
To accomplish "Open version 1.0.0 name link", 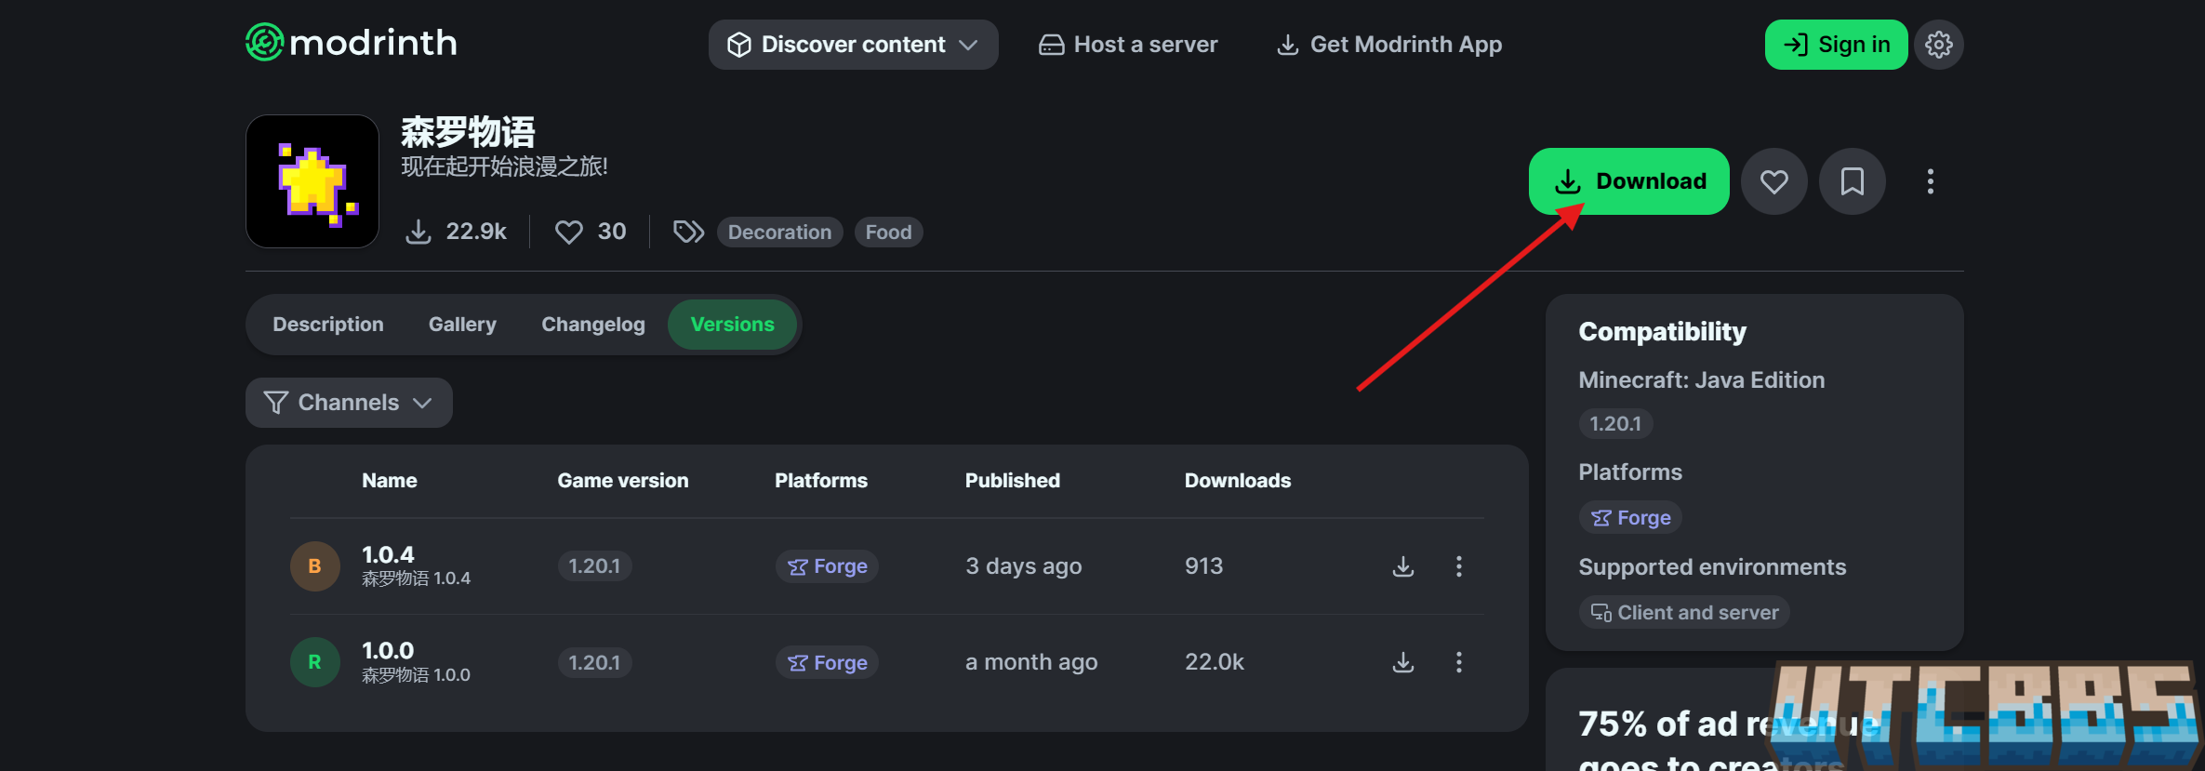I will [388, 651].
